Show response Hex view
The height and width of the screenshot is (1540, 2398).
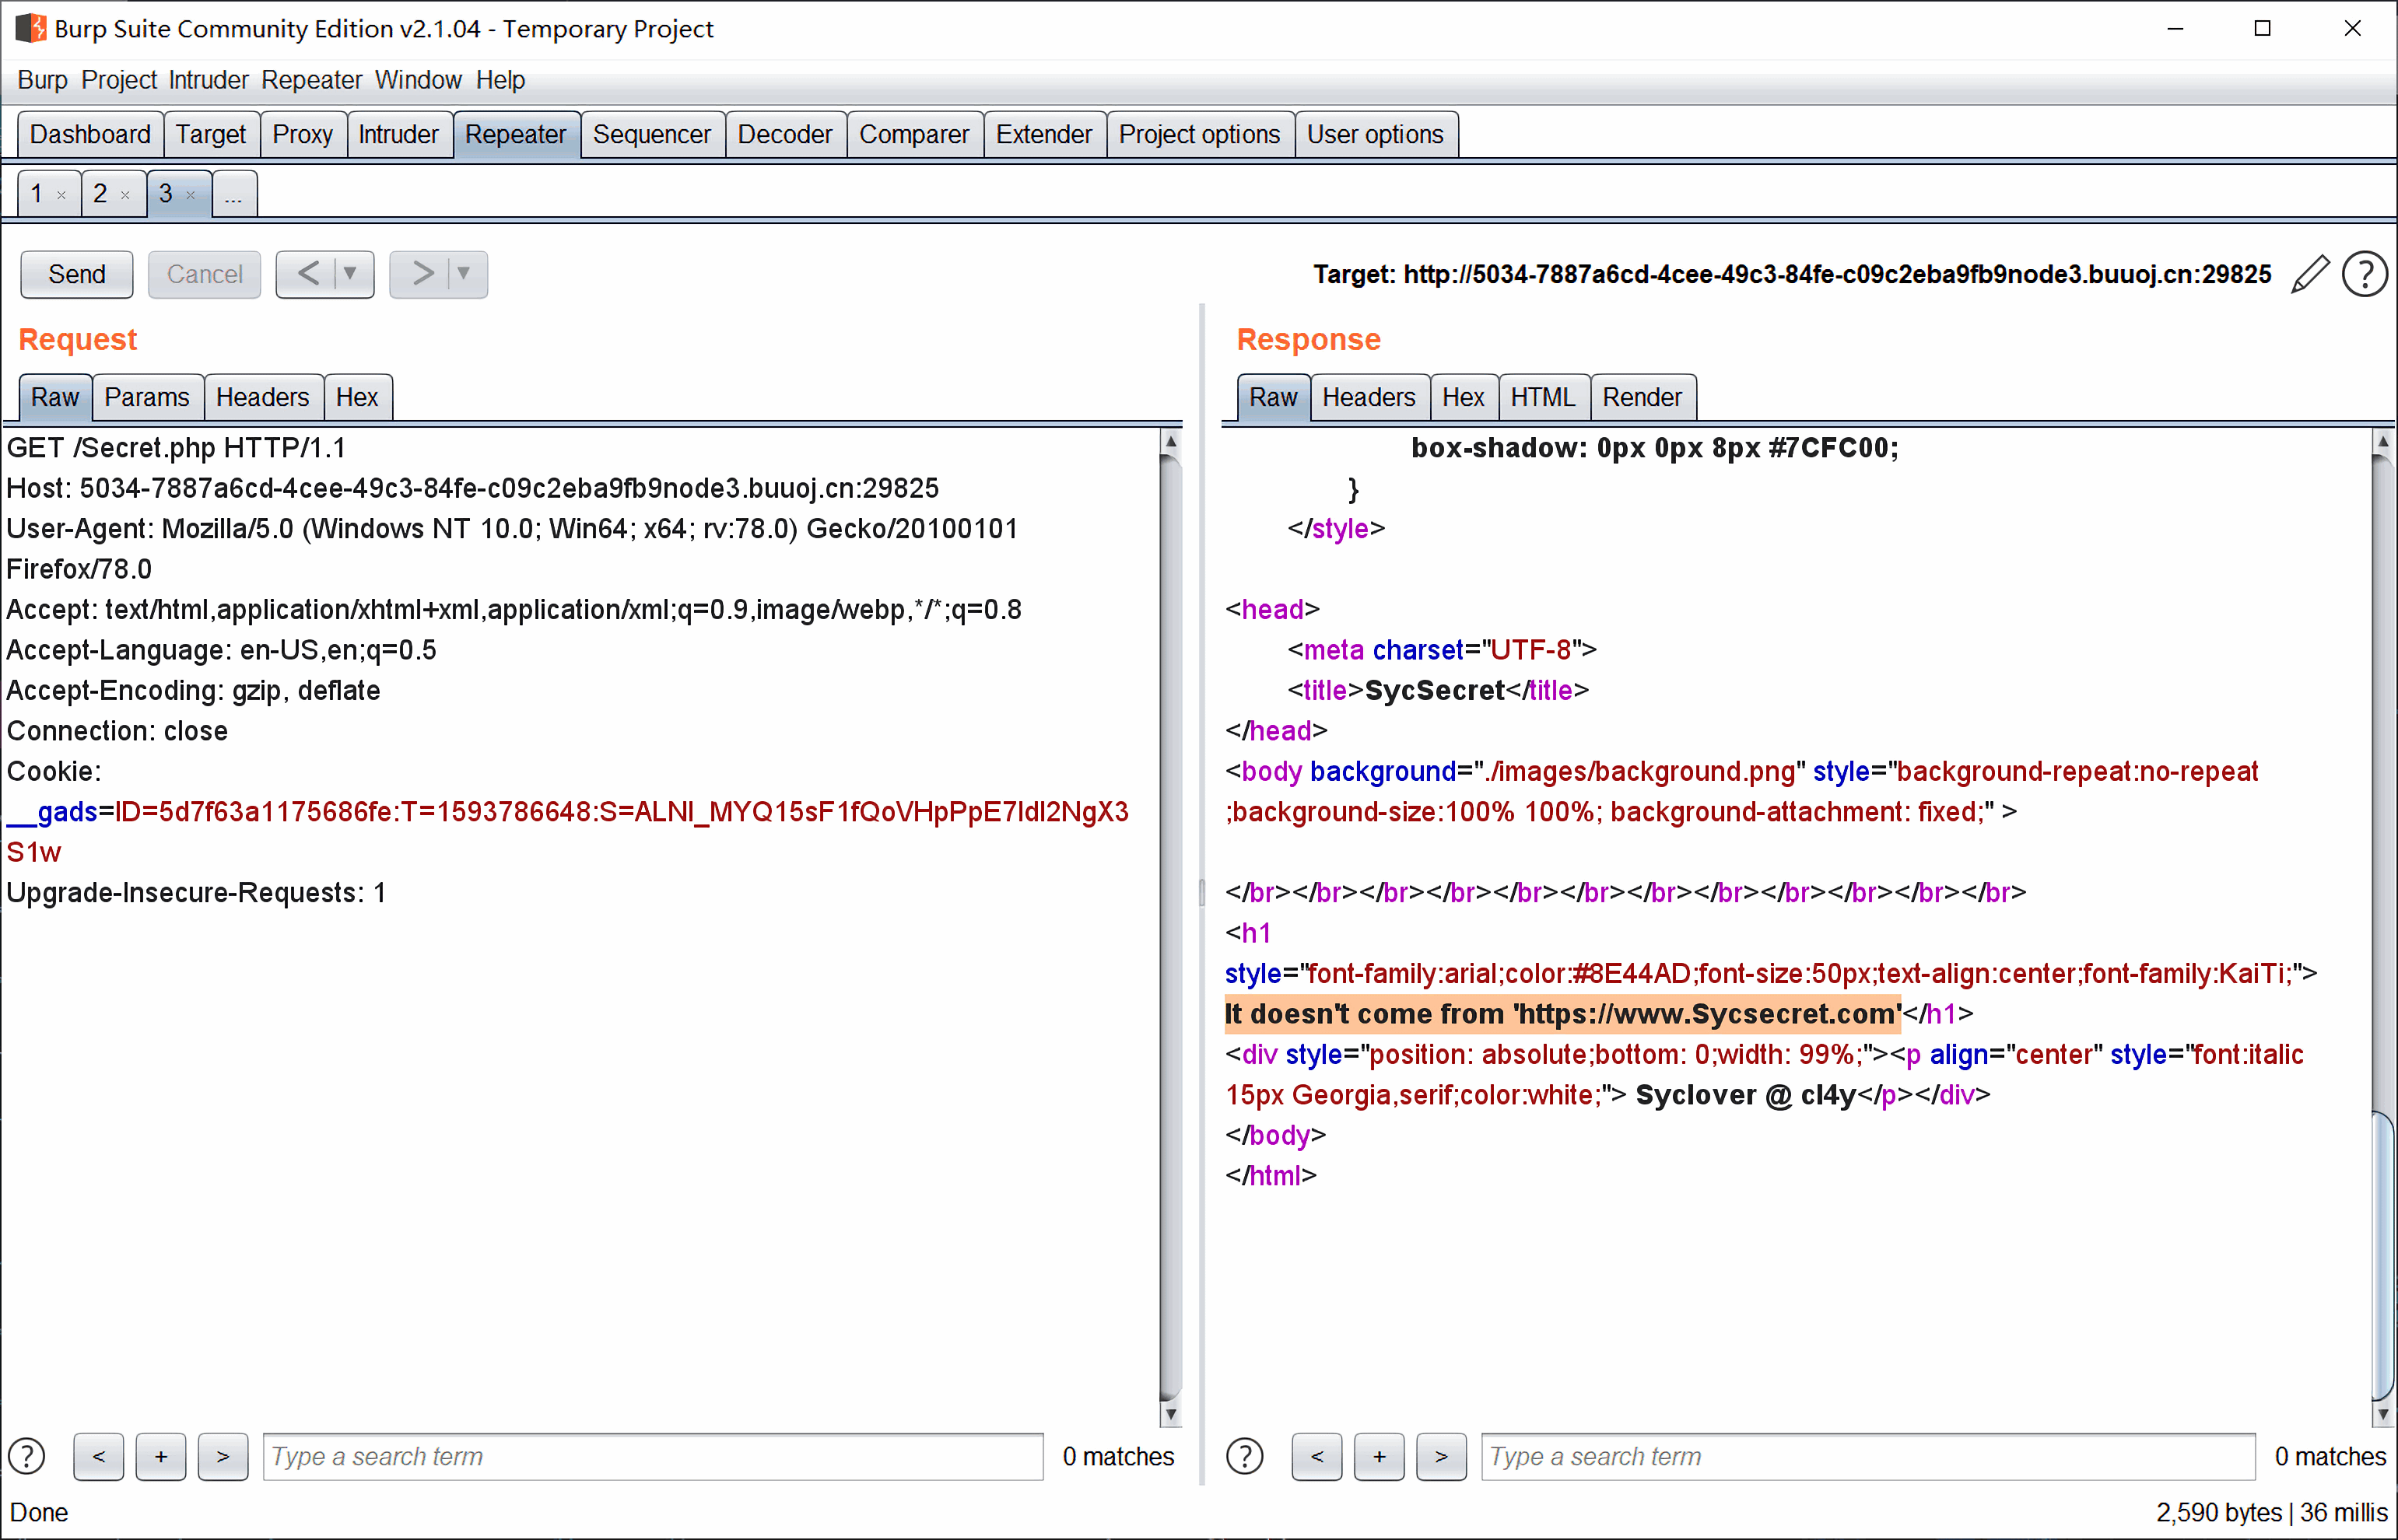point(1463,397)
